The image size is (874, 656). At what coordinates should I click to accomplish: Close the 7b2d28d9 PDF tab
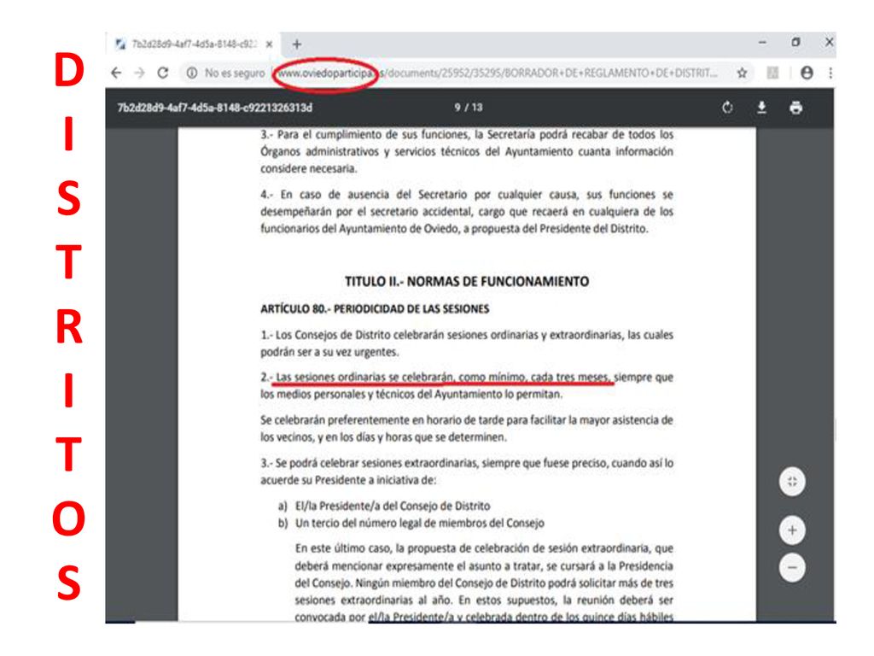[269, 44]
